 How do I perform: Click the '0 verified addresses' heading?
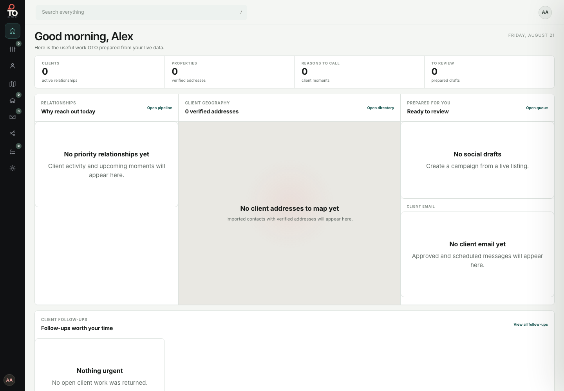tap(212, 111)
